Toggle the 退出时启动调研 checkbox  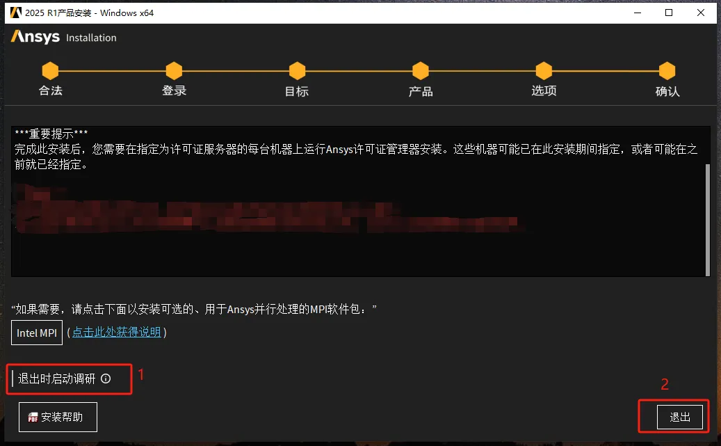[13, 379]
